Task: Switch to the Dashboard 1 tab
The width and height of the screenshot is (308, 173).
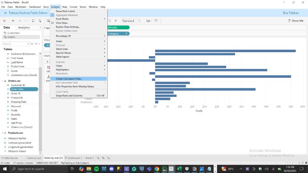Action: coord(73,158)
